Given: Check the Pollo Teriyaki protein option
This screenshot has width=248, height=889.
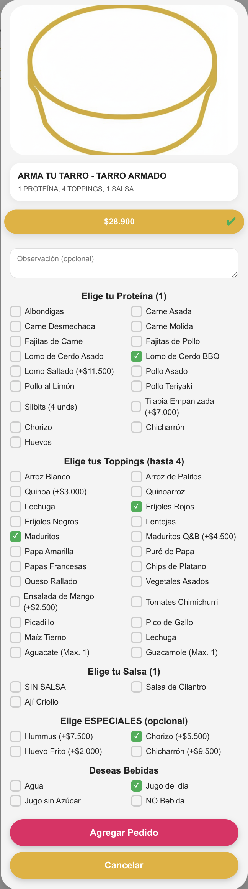Looking at the screenshot, I should [136, 386].
